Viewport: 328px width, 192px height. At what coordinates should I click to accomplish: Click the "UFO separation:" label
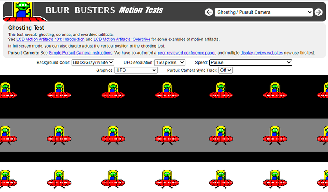[138, 63]
